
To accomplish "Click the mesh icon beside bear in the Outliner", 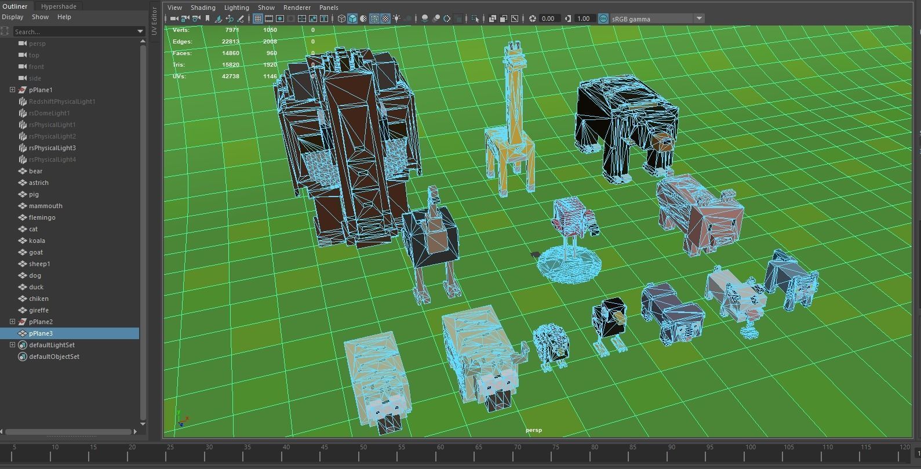I will tap(23, 171).
